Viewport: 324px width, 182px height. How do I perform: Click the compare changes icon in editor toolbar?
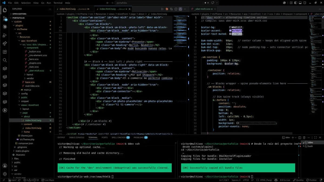171,9
